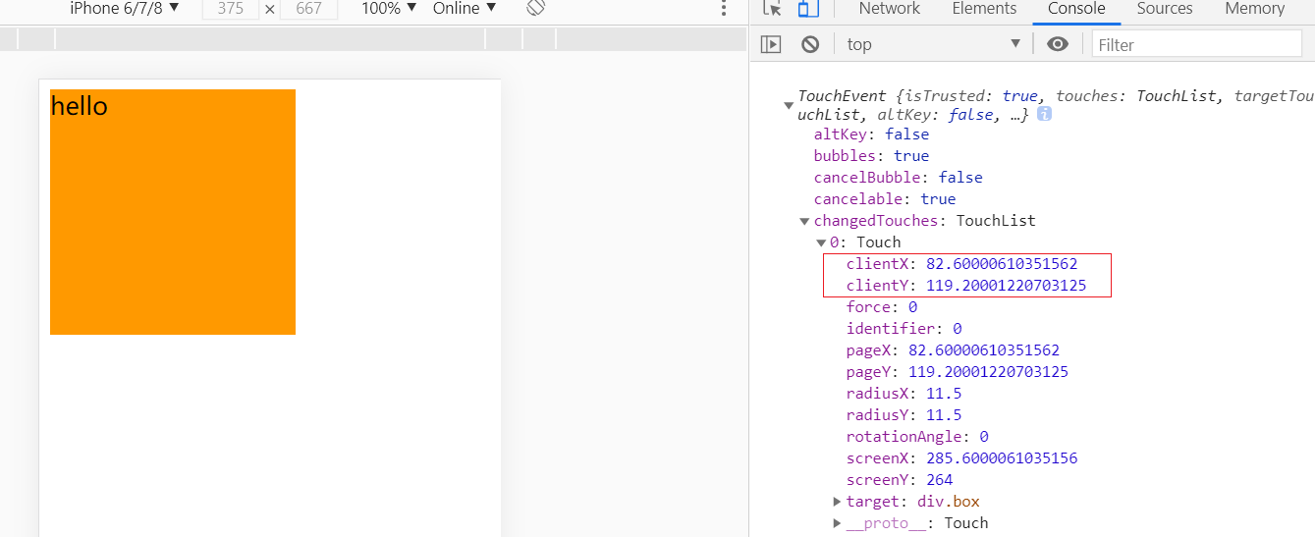The height and width of the screenshot is (537, 1315).
Task: Show the console sidebar icon
Action: (x=772, y=44)
